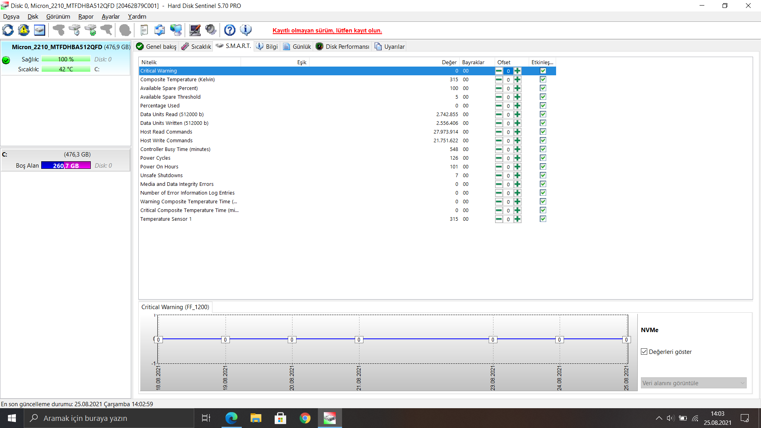Image resolution: width=761 pixels, height=428 pixels.
Task: Click the speaker sound toolbar icon
Action: tap(211, 30)
